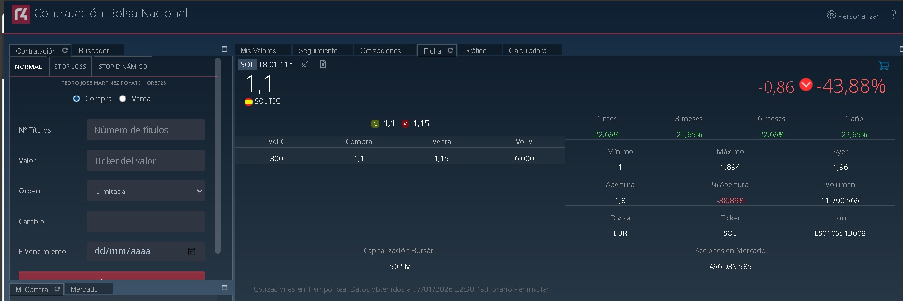Open help with the question mark icon
The width and height of the screenshot is (903, 301).
pyautogui.click(x=893, y=15)
